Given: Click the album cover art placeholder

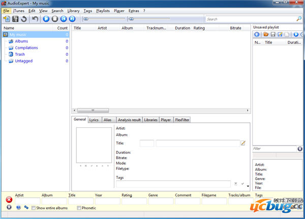Looking at the screenshot, I should click(x=94, y=145).
